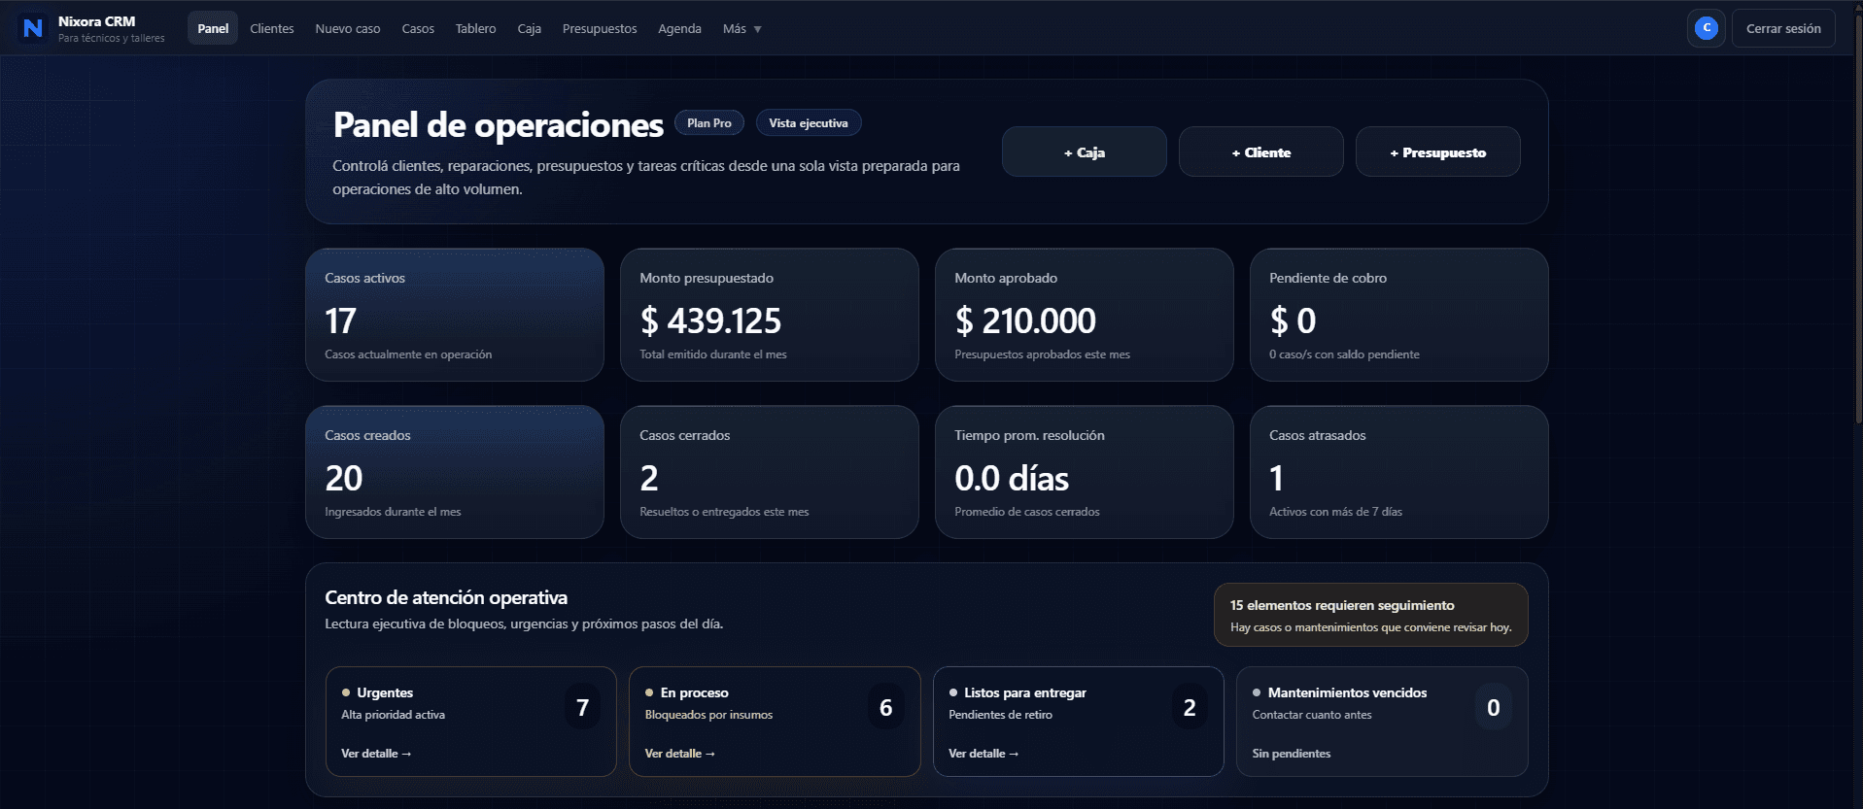The width and height of the screenshot is (1863, 809).
Task: Open the Casos cerrados card
Action: pyautogui.click(x=770, y=472)
